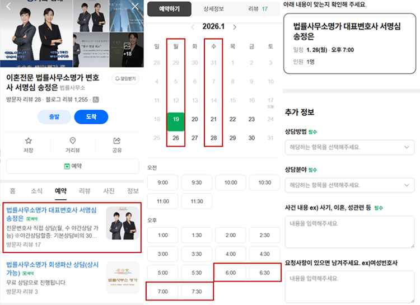Click the blue 도착 button
Viewport: 420px width, 305px height.
[91, 117]
